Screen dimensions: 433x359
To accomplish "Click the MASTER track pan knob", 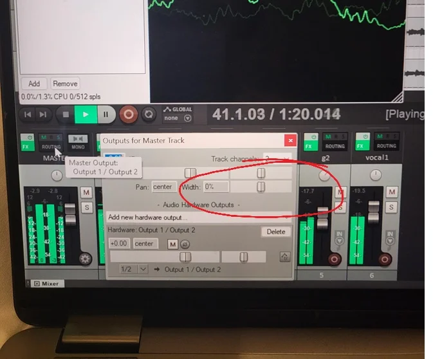I will [57, 175].
